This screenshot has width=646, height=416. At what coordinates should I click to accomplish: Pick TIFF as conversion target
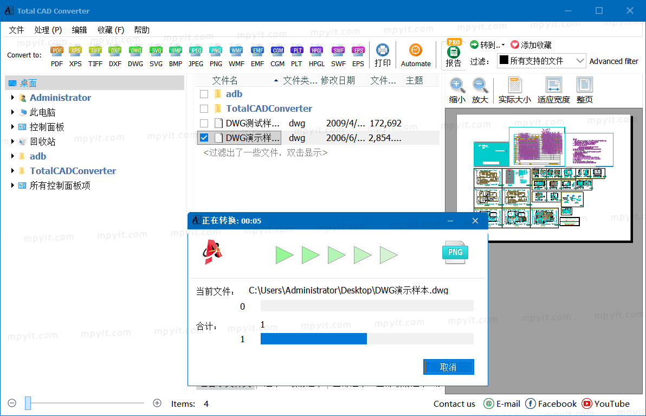click(95, 54)
